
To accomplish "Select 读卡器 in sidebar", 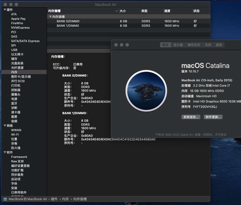I will point(16,112).
